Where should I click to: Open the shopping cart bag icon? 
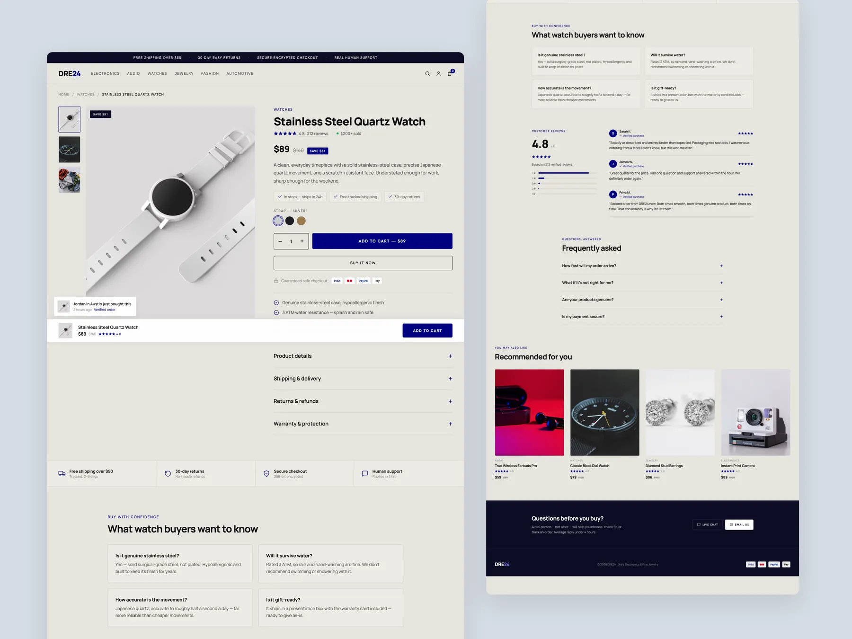[450, 73]
